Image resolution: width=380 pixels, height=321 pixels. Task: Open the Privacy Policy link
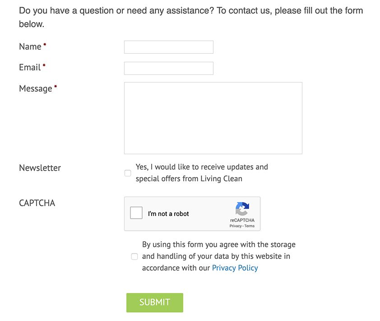(x=235, y=267)
